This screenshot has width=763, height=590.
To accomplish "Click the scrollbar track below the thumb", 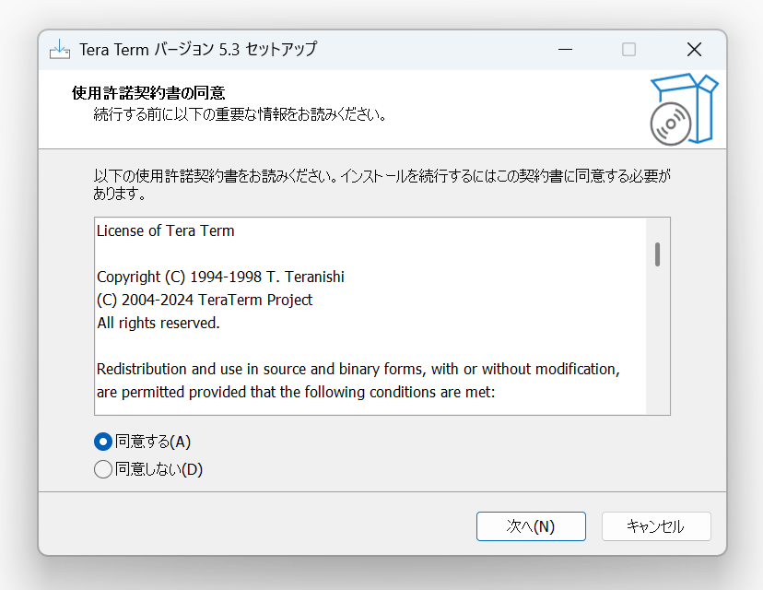I will (657, 341).
